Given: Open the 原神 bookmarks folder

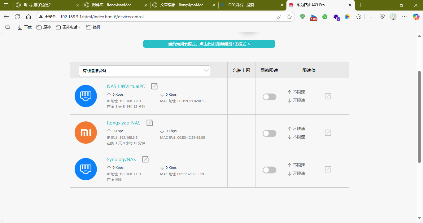Looking at the screenshot, I should 44,27.
